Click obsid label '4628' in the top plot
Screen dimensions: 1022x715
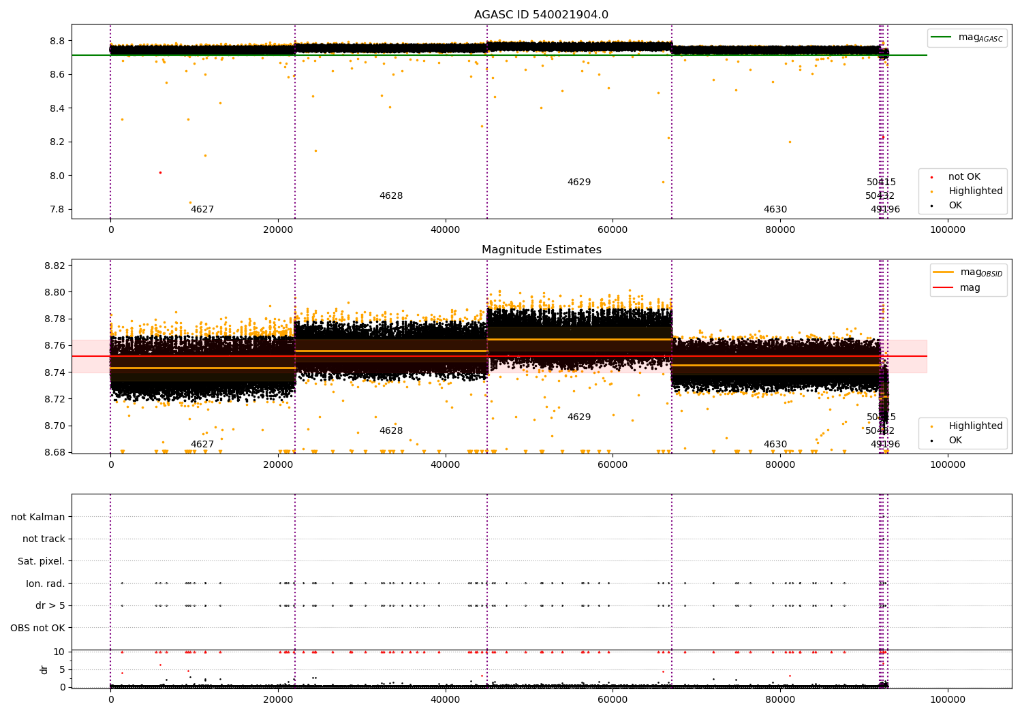pyautogui.click(x=391, y=196)
